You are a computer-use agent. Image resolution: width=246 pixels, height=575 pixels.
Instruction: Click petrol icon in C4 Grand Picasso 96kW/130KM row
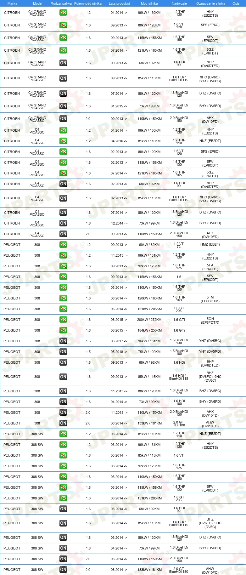pos(63,13)
